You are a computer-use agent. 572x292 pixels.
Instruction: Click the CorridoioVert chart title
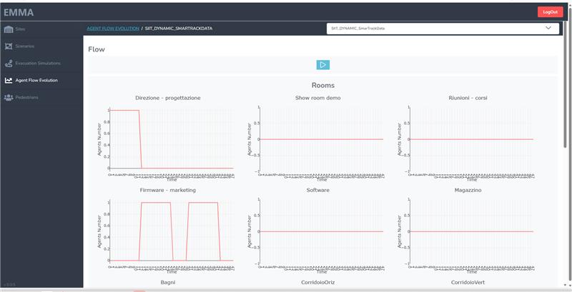tap(468, 283)
